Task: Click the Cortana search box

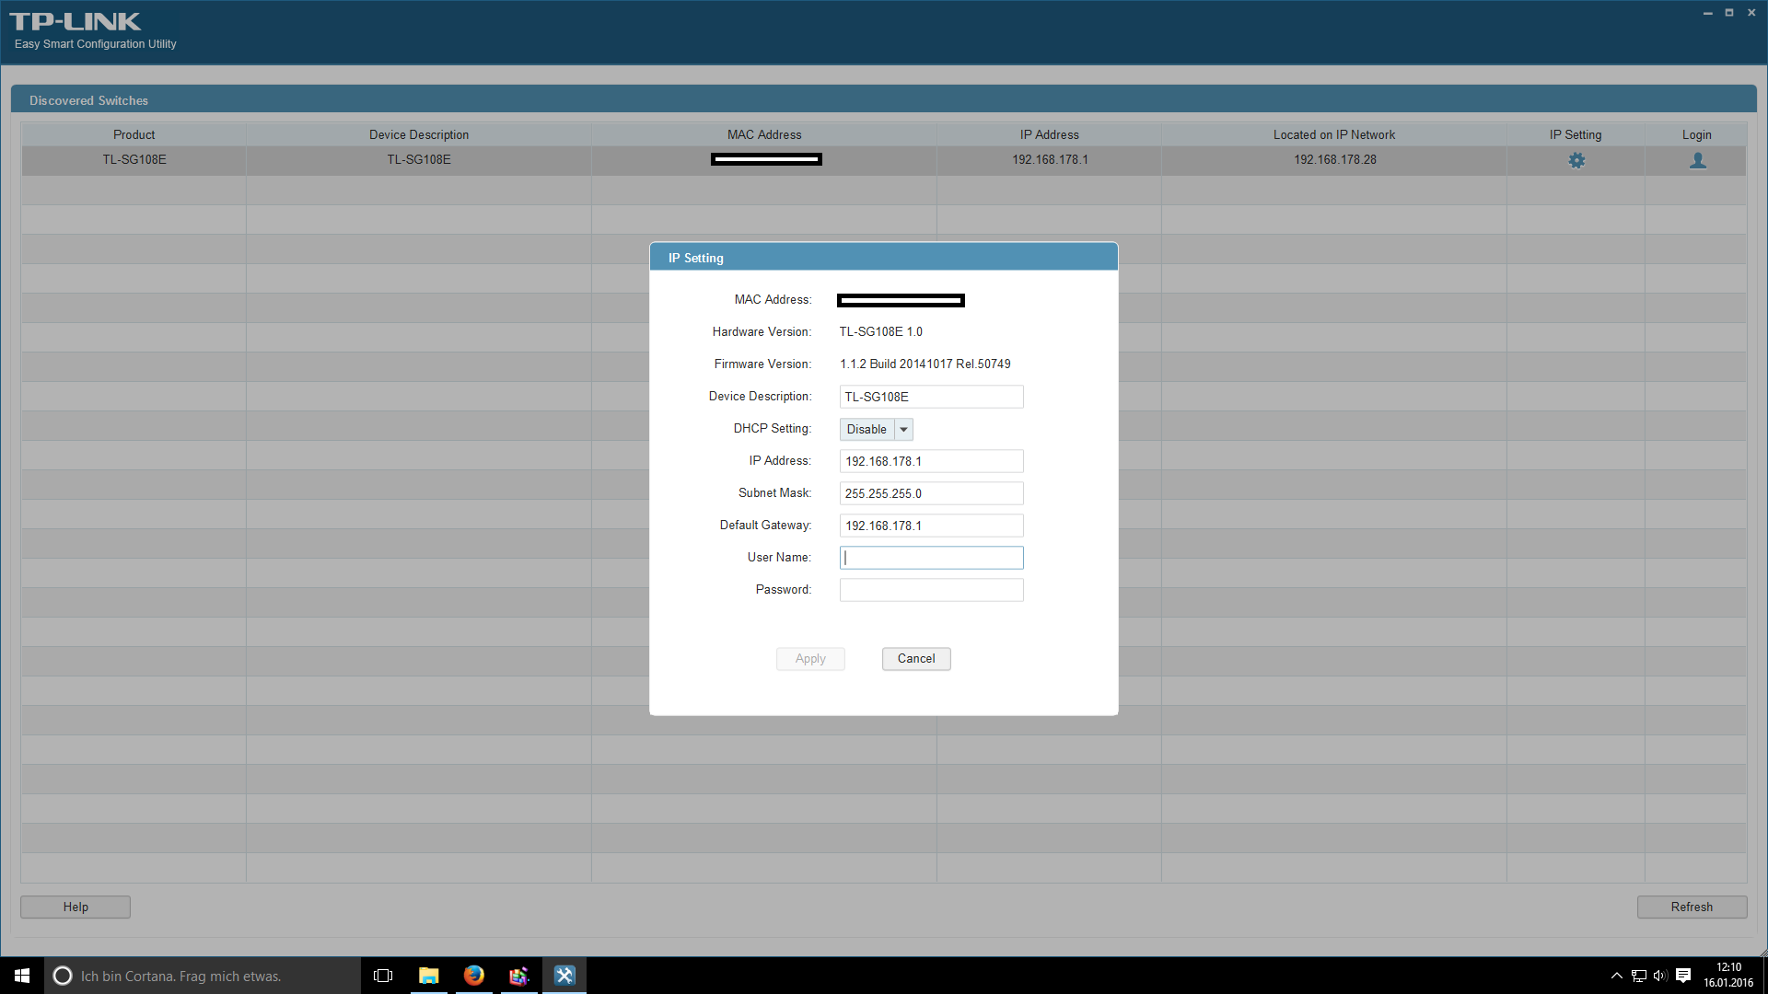Action: click(203, 976)
